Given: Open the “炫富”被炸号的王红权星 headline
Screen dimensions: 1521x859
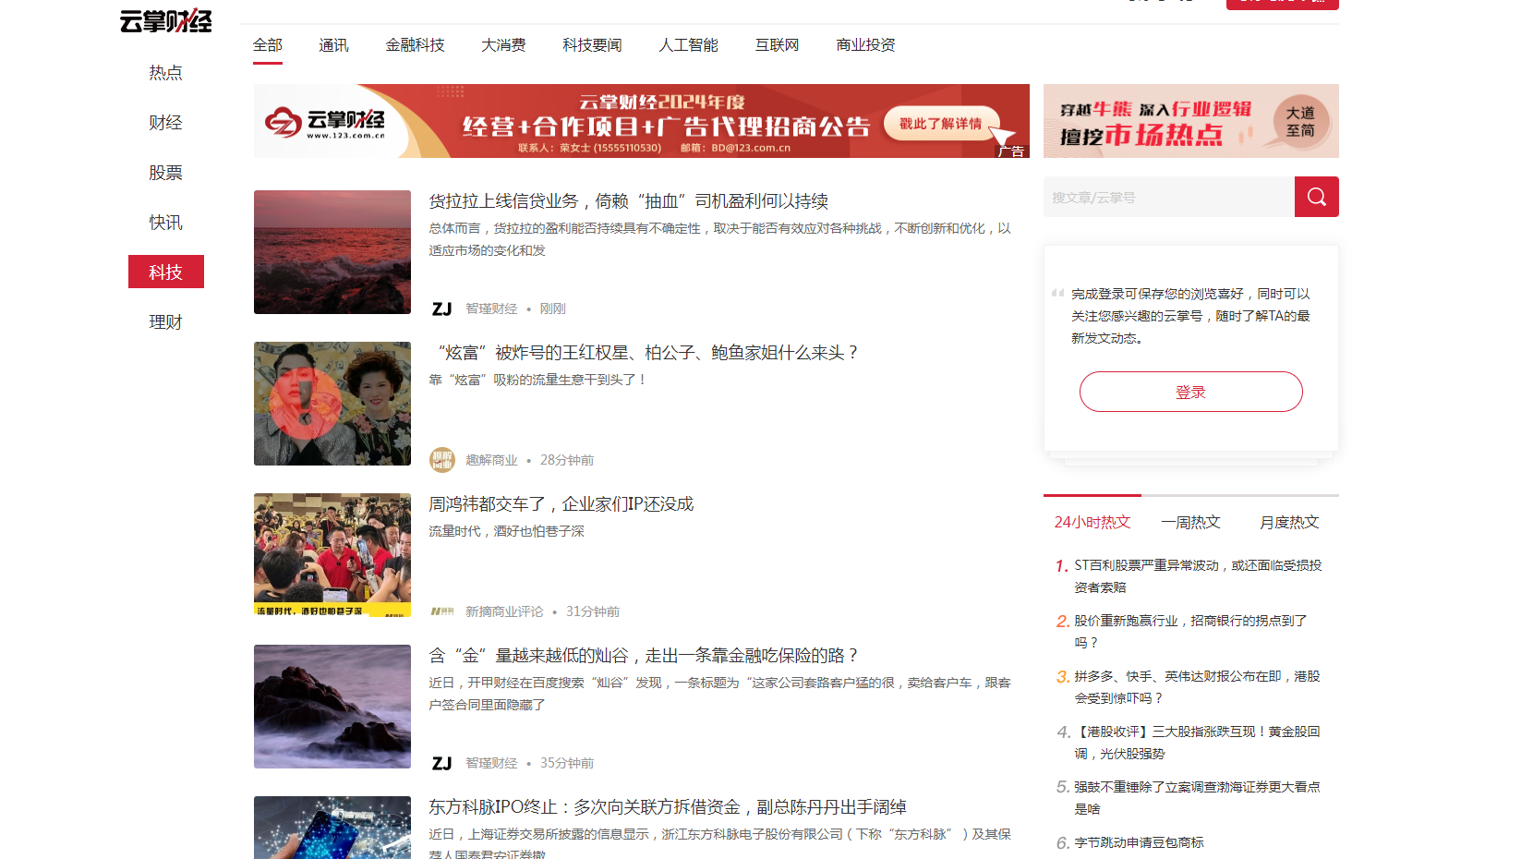Looking at the screenshot, I should click(645, 353).
